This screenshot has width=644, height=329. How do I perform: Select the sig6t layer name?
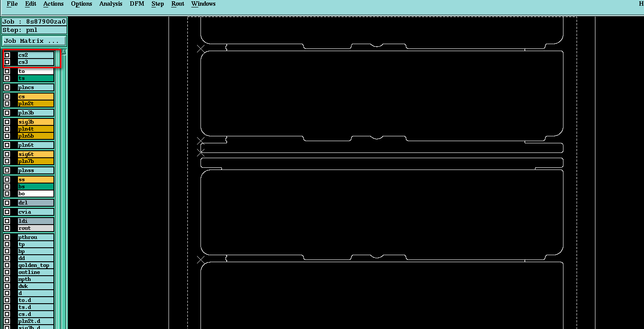(36, 154)
